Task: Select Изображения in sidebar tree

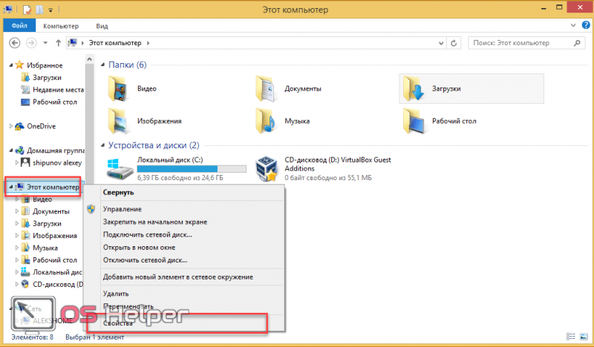Action: tap(49, 236)
